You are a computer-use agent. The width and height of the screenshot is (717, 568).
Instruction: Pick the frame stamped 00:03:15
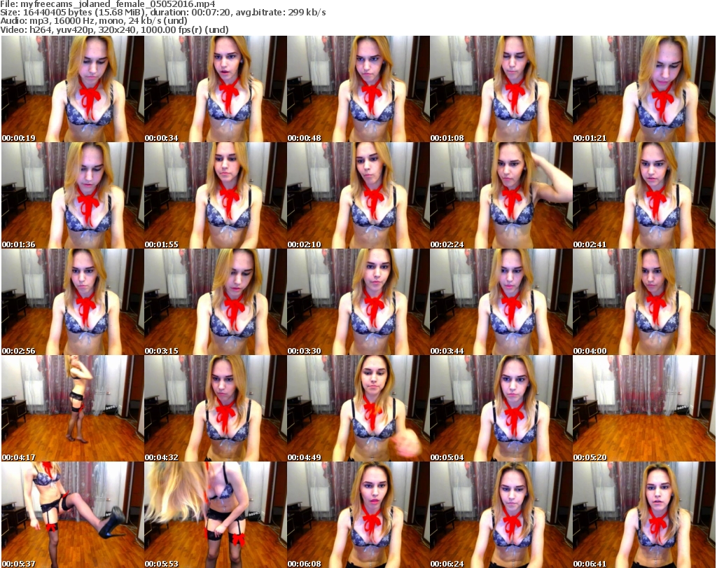pyautogui.click(x=216, y=302)
